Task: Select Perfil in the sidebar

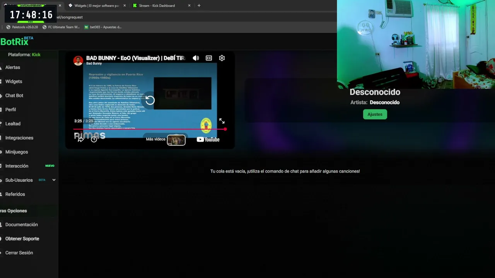Action: (x=10, y=110)
